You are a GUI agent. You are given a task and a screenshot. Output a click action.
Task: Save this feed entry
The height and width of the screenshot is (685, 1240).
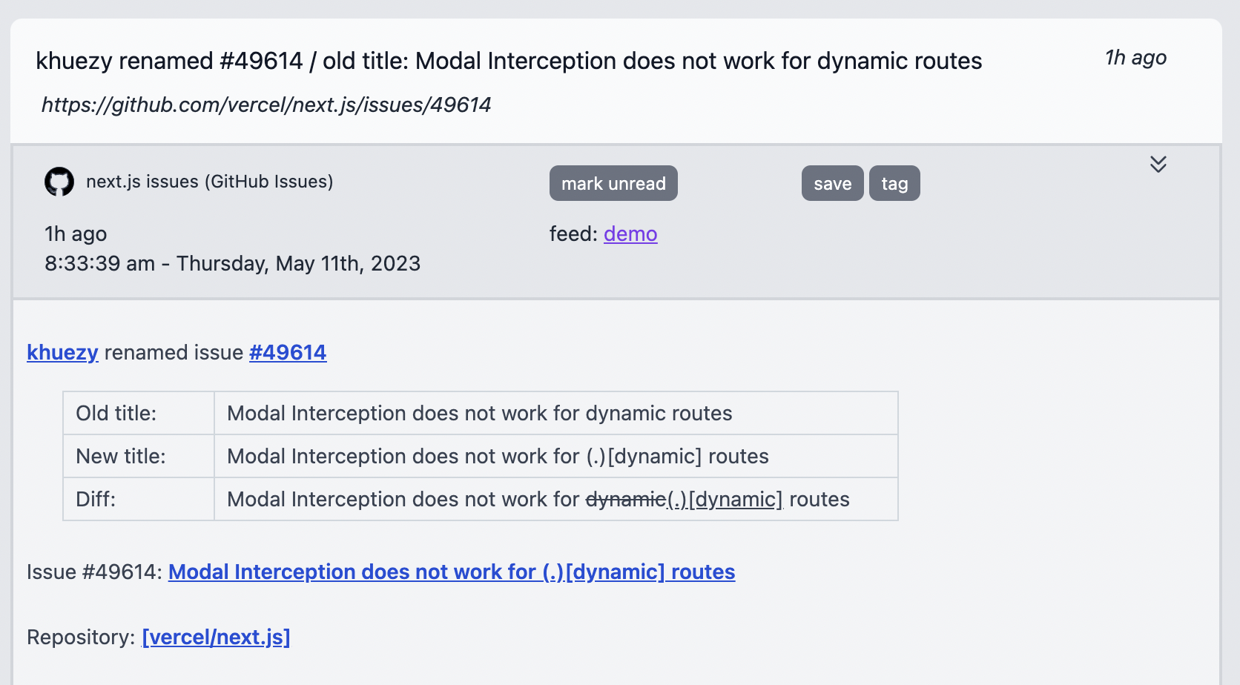coord(832,183)
